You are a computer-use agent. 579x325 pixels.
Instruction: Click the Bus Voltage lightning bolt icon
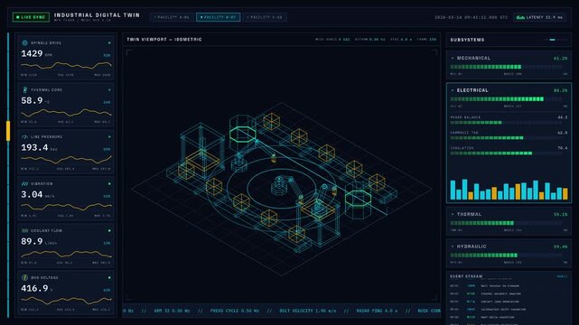pos(24,277)
